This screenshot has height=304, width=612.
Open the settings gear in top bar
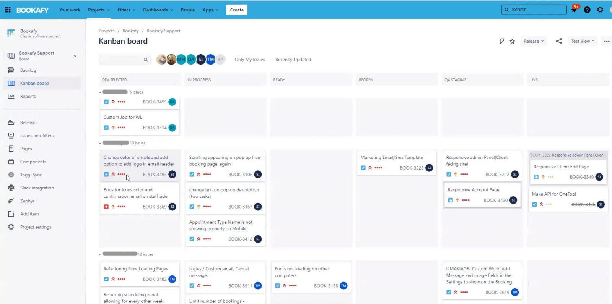600,10
